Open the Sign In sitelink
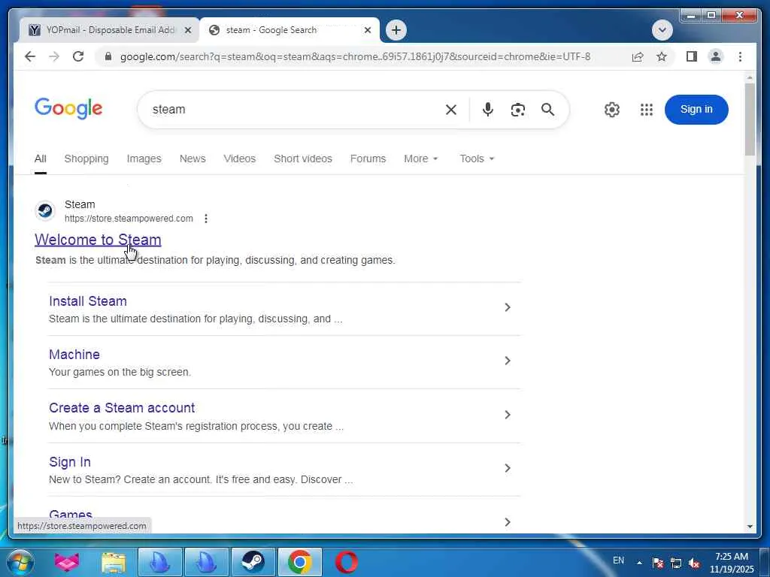This screenshot has width=770, height=577. [x=70, y=462]
